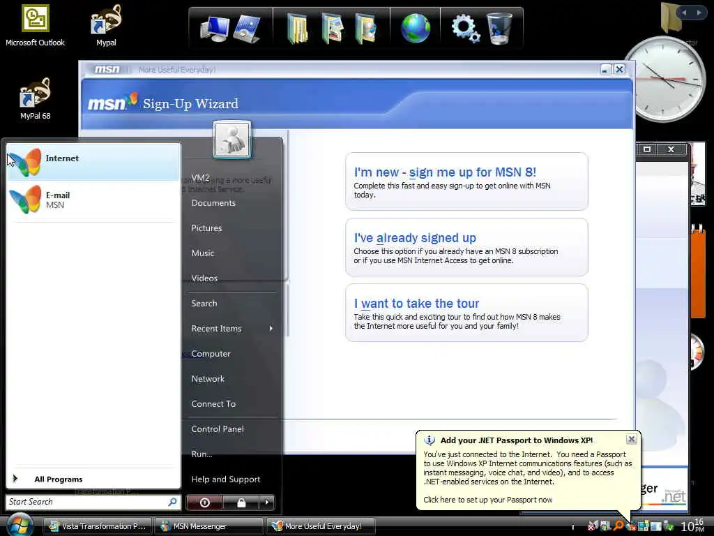
Task: Minimize the MSN Sign-Up Wizard window
Action: [x=605, y=69]
